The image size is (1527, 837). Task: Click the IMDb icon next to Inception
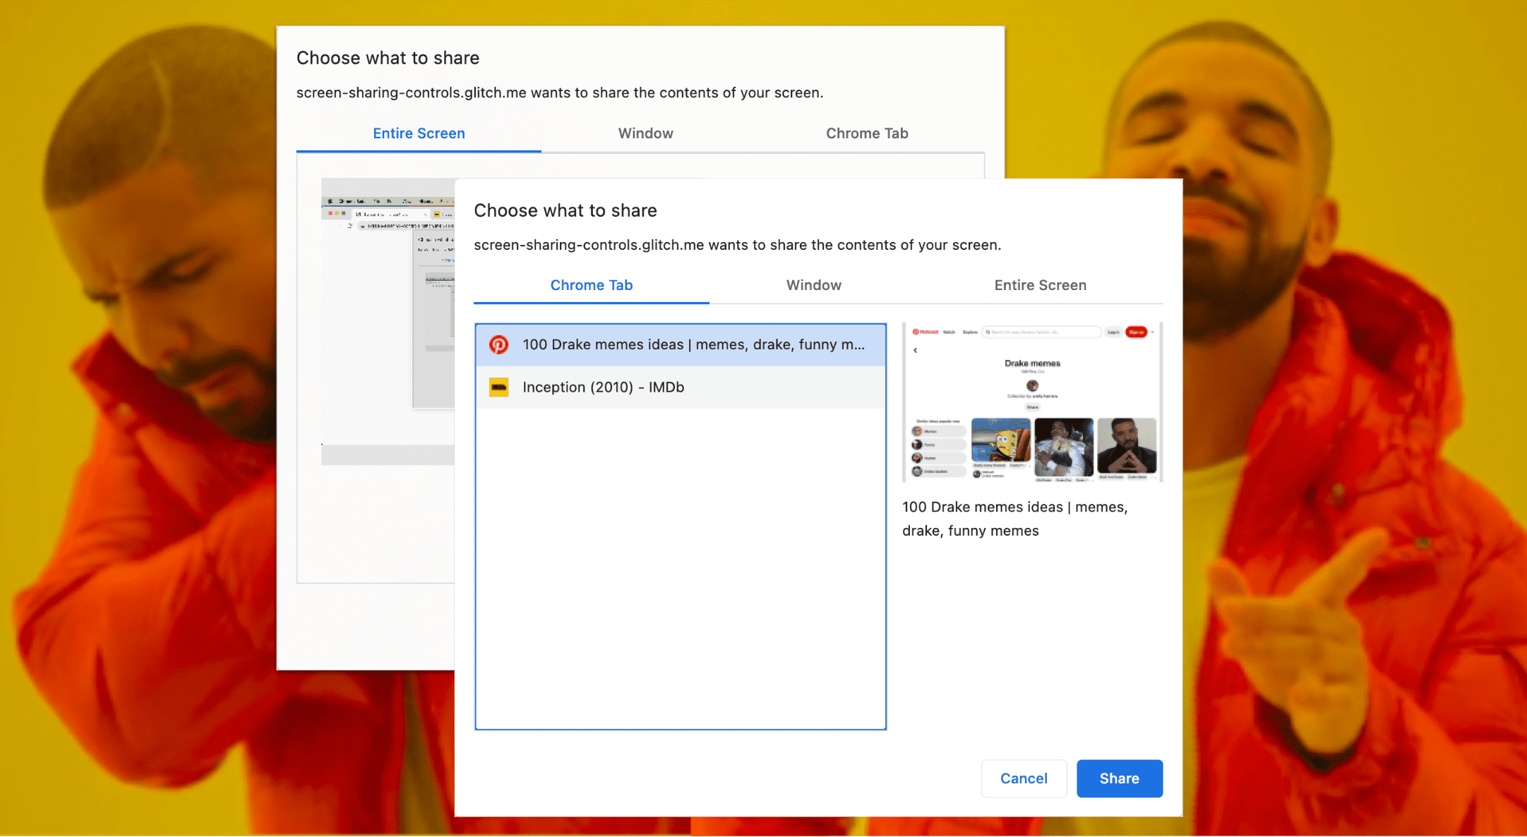coord(498,387)
